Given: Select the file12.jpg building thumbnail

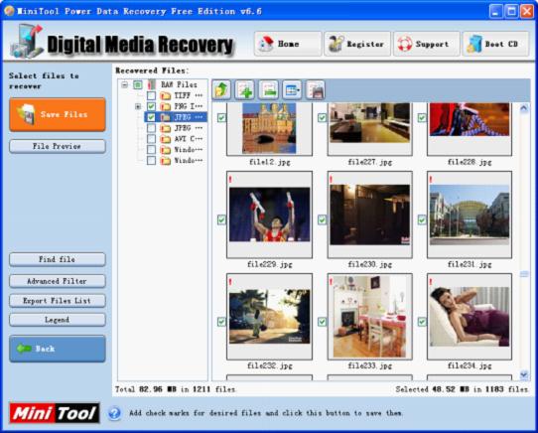Looking at the screenshot, I should pyautogui.click(x=269, y=129).
